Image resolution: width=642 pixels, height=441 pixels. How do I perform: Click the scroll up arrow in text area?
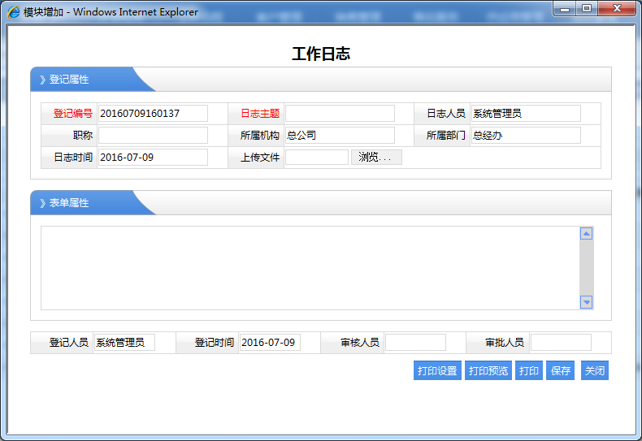point(586,234)
